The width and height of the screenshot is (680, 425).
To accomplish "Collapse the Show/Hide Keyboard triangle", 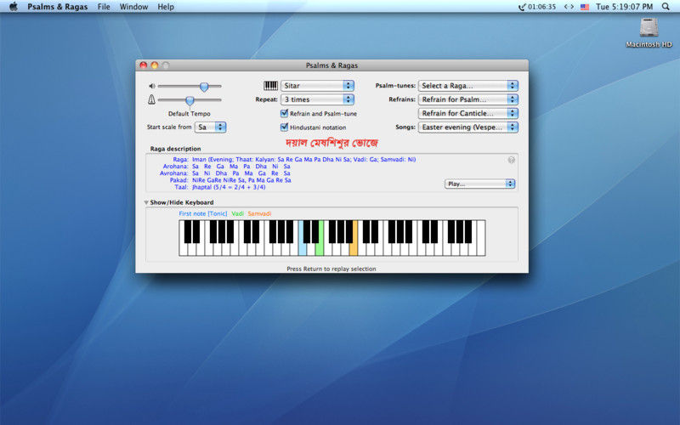I will [x=146, y=202].
